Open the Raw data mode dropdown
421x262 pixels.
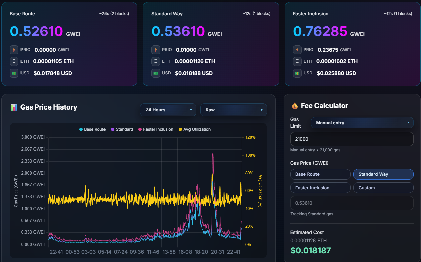point(234,110)
